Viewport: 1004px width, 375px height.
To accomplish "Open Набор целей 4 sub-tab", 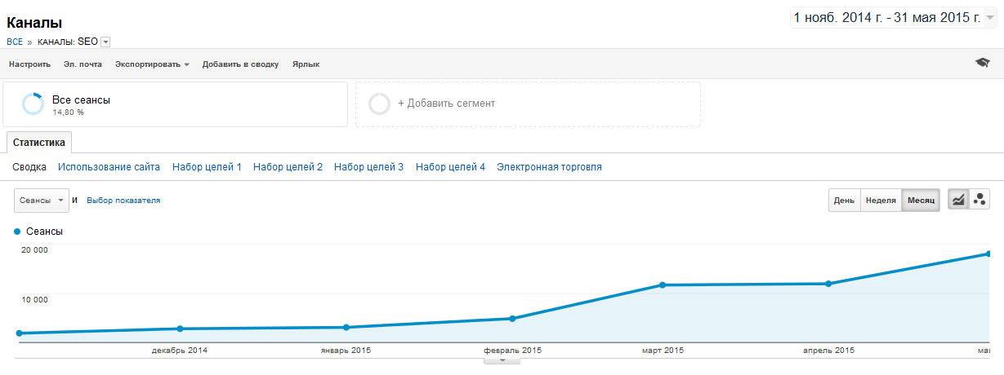I will [x=450, y=167].
